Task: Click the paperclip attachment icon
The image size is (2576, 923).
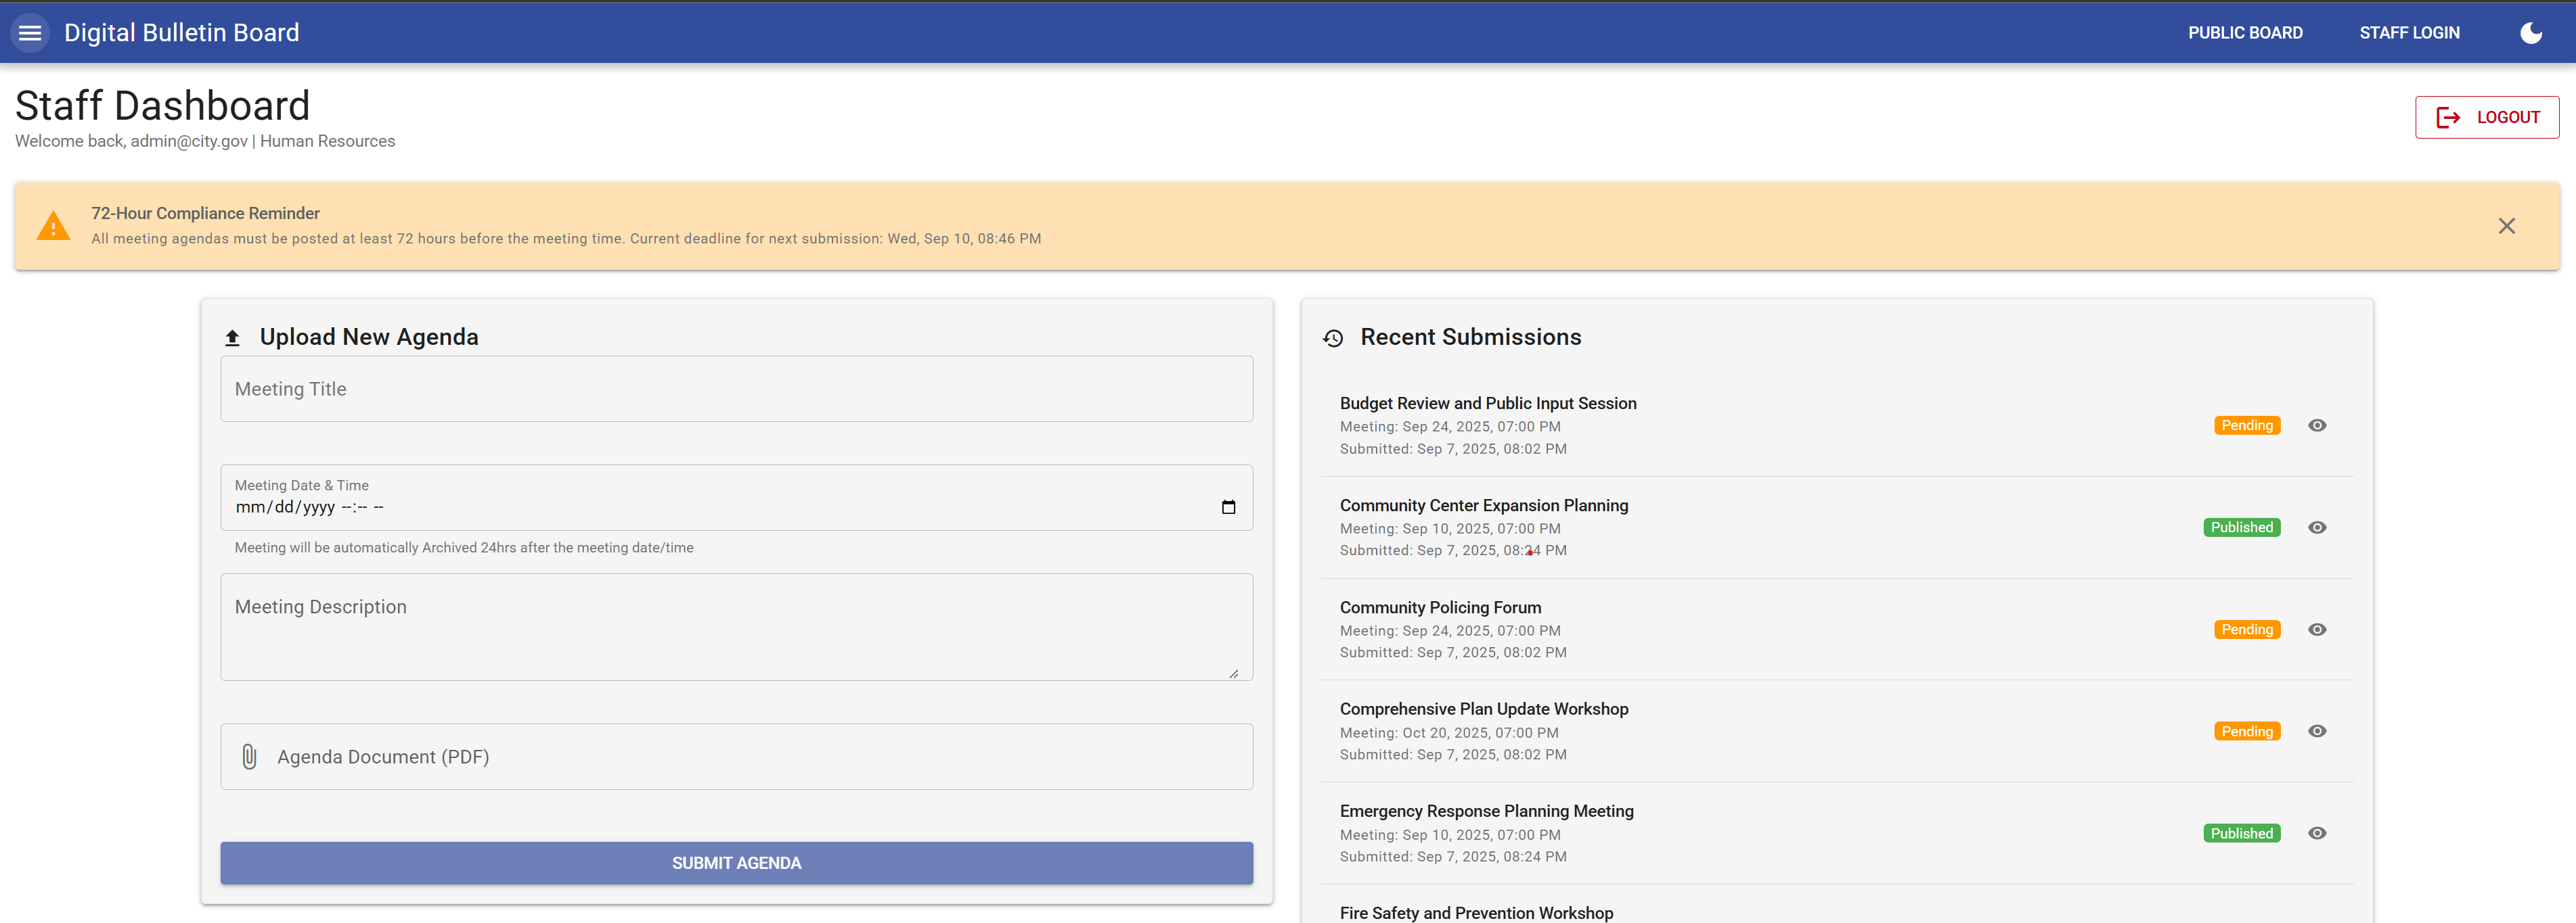Action: [249, 756]
